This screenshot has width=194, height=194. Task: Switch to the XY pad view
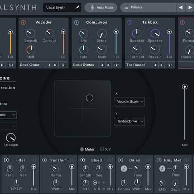[106, 149]
